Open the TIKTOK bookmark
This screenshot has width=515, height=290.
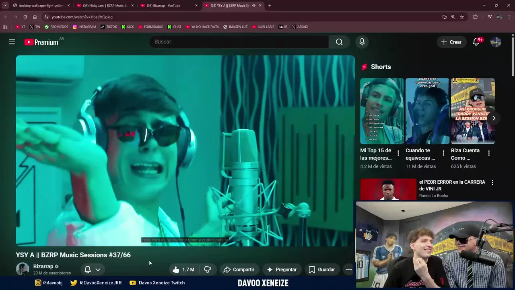(x=109, y=27)
